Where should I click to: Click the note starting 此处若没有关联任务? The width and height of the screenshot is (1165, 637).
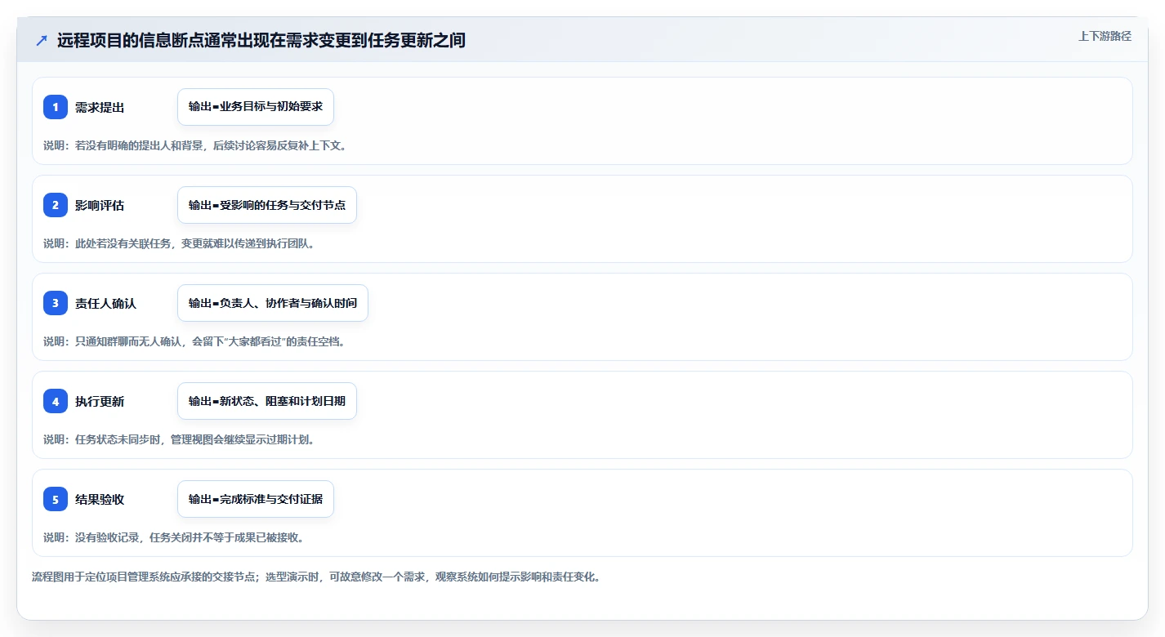[x=179, y=243]
